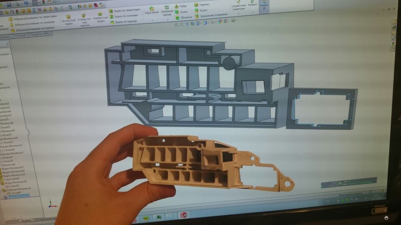The height and width of the screenshot is (225, 401).
Task: Click the Ребро (Rib) feature icon
Action: [177, 6]
